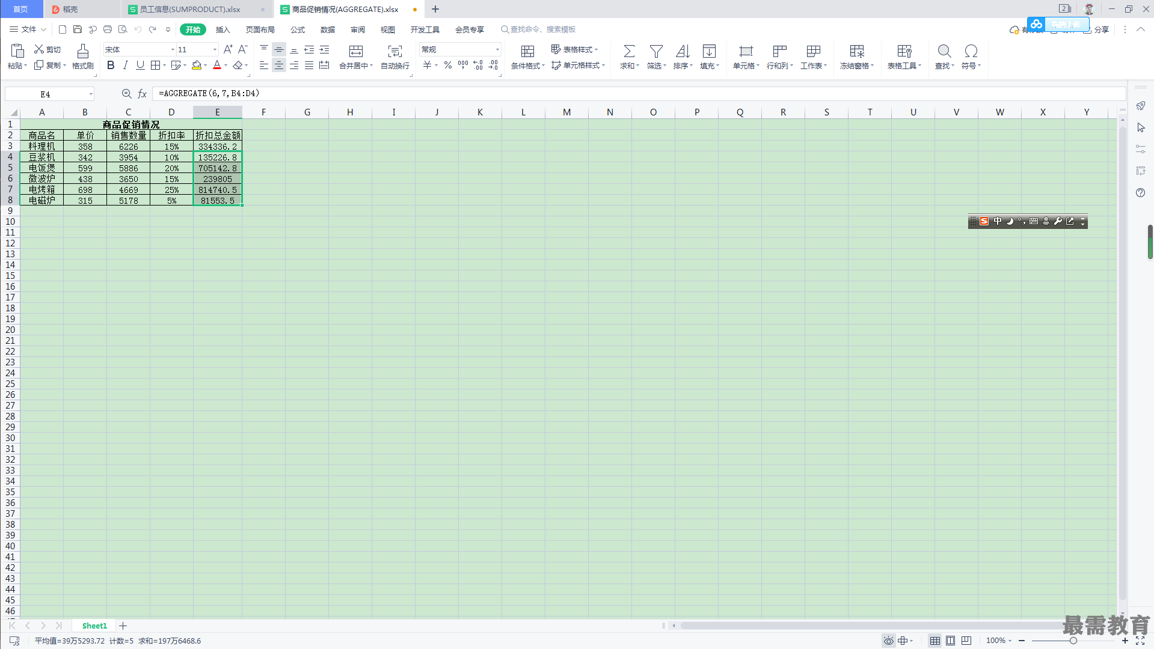
Task: Open the Data (数据) tab
Action: point(328,29)
